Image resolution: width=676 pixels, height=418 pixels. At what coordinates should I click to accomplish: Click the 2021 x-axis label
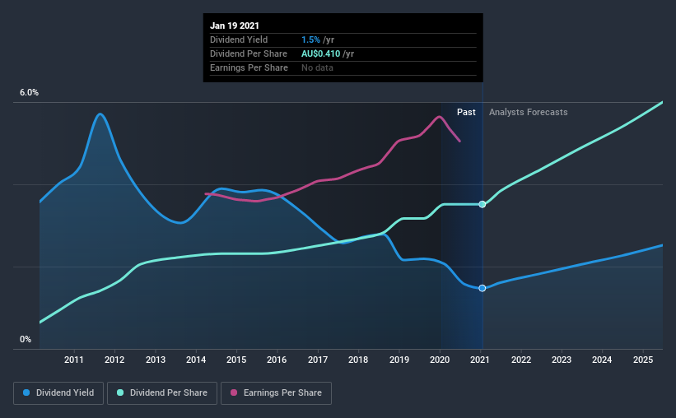pyautogui.click(x=480, y=360)
